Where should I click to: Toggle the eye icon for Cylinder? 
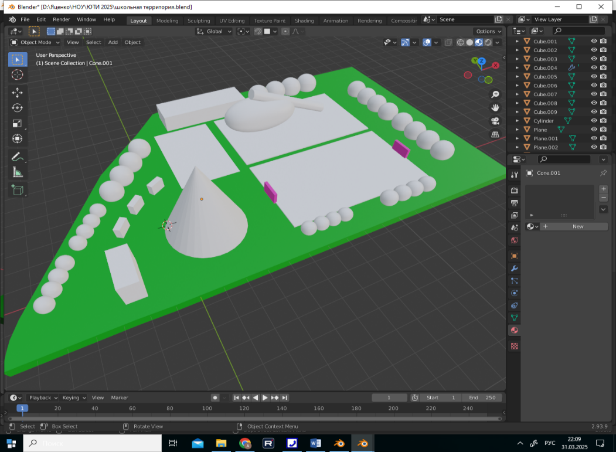tap(594, 121)
